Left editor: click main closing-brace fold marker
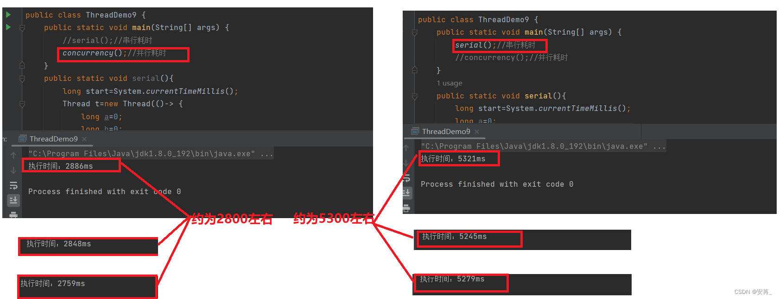This screenshot has height=299, width=779. 22,66
